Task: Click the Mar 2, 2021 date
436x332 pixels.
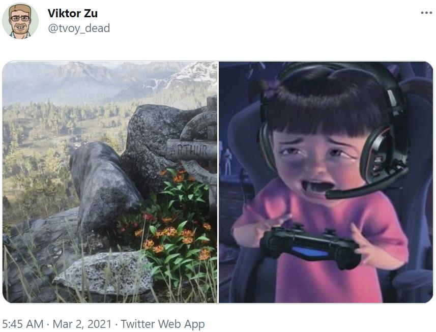Action: [75, 324]
